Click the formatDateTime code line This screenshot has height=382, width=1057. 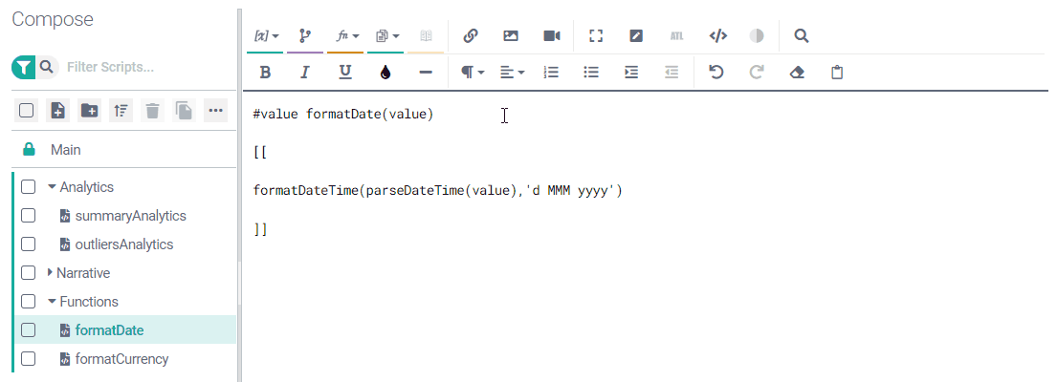[437, 191]
